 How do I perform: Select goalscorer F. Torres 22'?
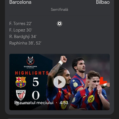click(21, 24)
